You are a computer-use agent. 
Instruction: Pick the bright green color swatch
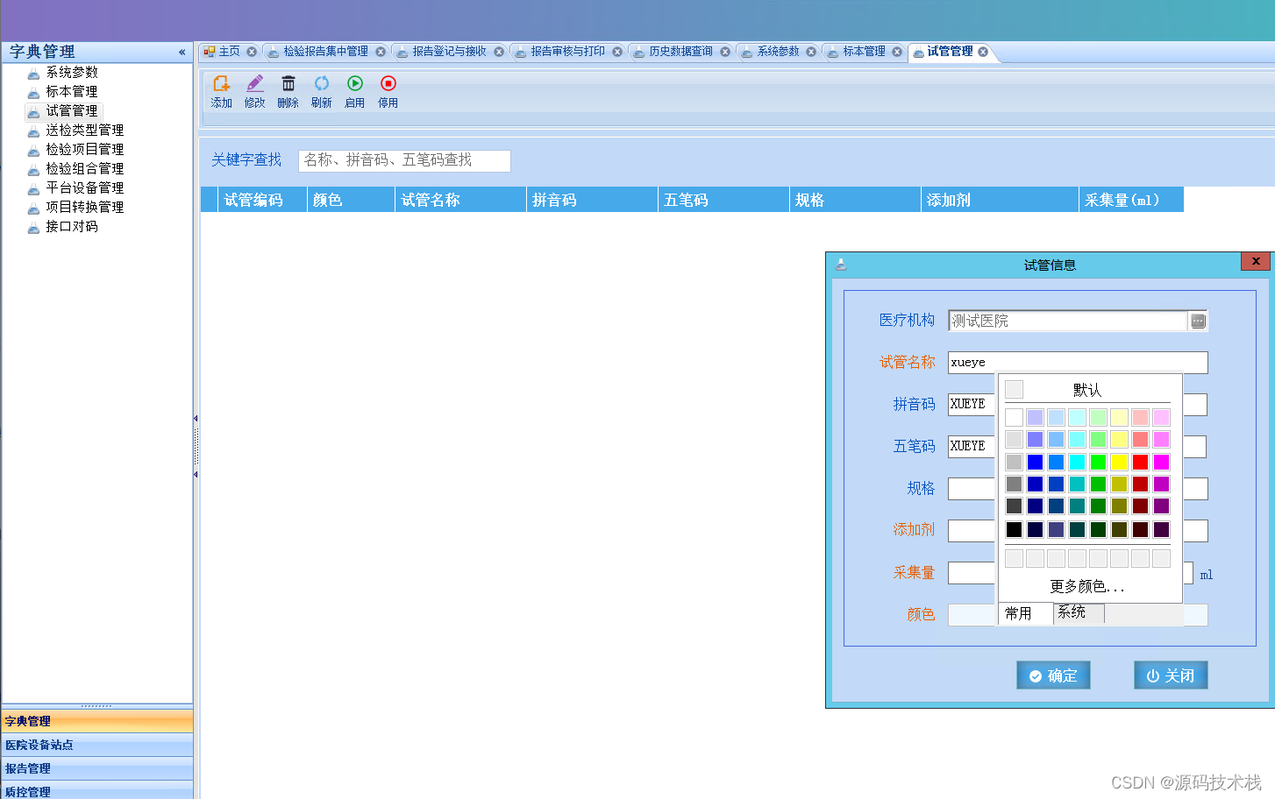pyautogui.click(x=1098, y=462)
